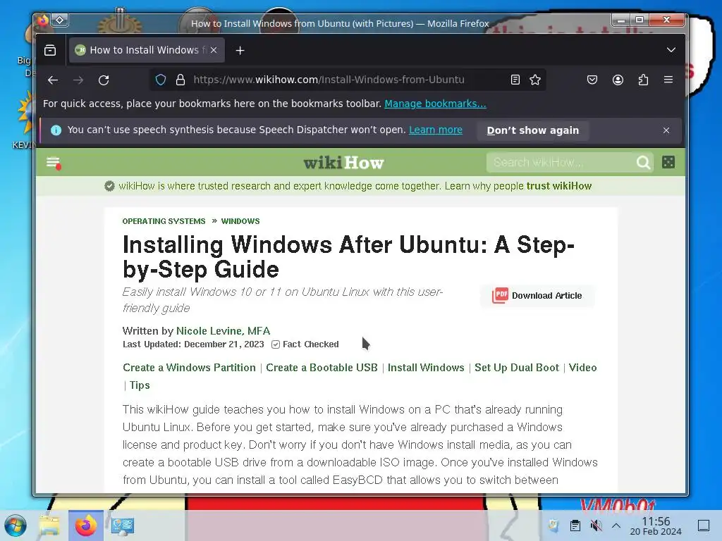
Task: Open Windows breadcrumb category
Action: (240, 221)
